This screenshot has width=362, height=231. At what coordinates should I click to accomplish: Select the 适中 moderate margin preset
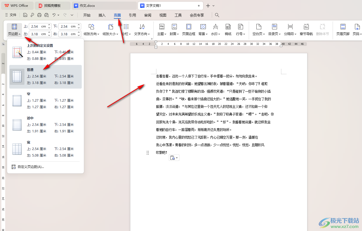[45, 125]
